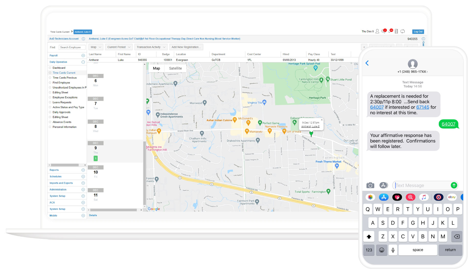This screenshot has width=476, height=274.
Task: Tap the shift key on keyboard
Action: tap(369, 237)
